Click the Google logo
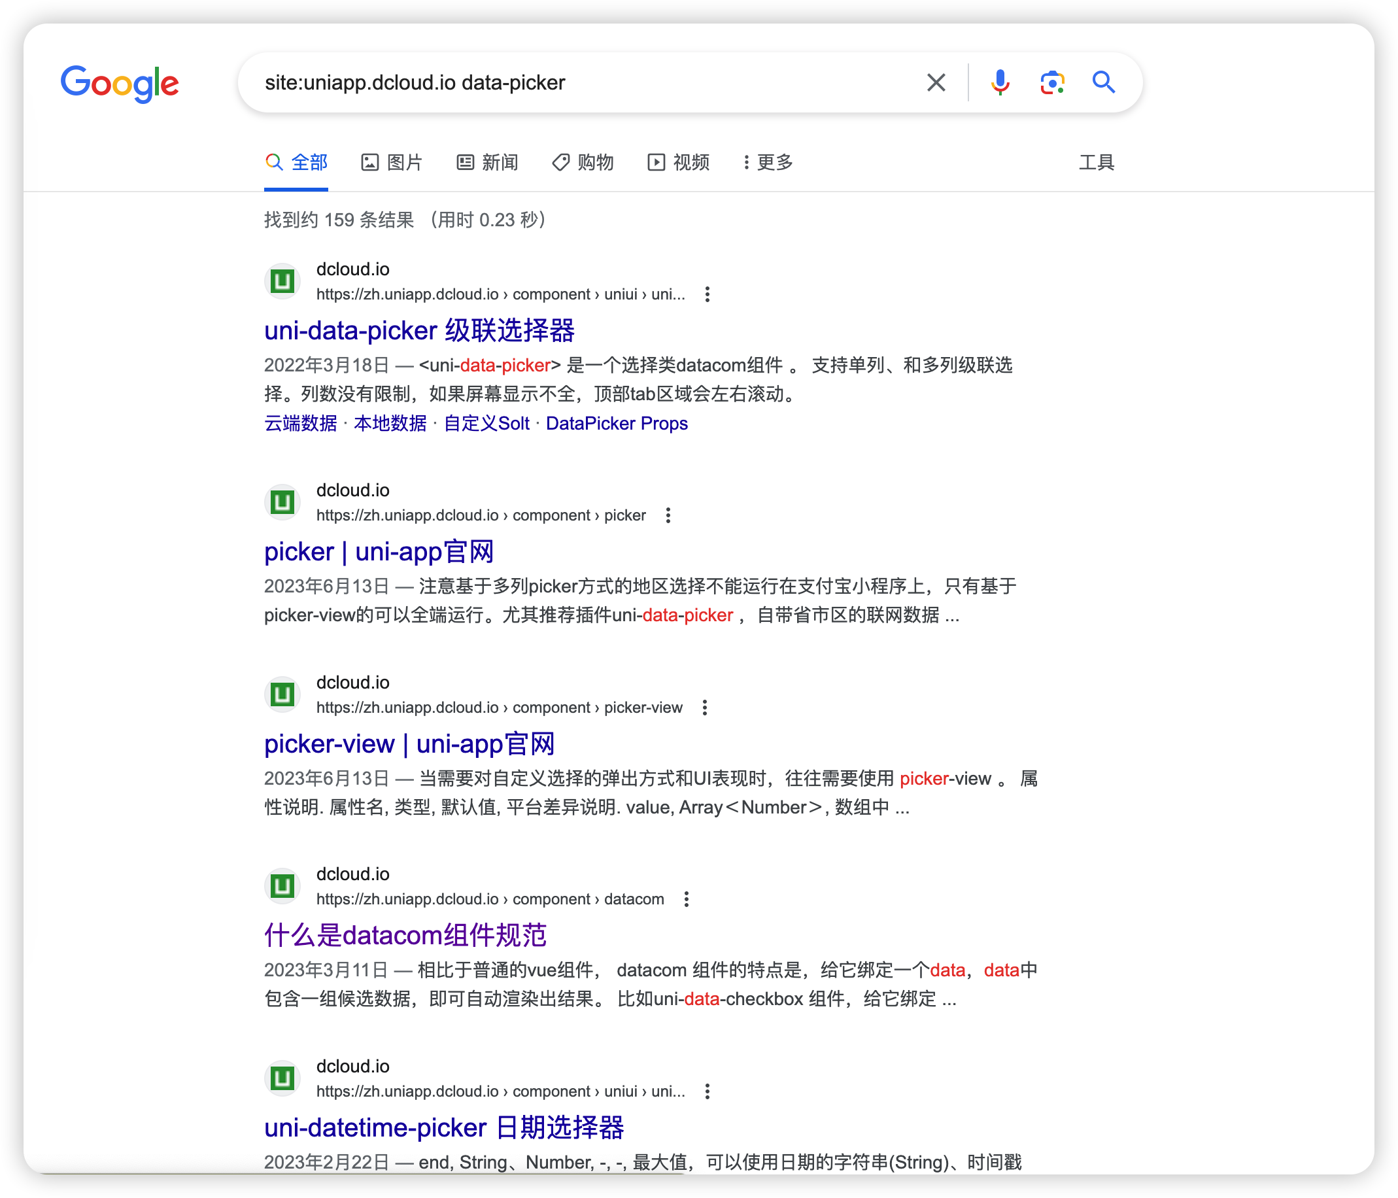Viewport: 1398px width, 1198px height. (x=120, y=84)
